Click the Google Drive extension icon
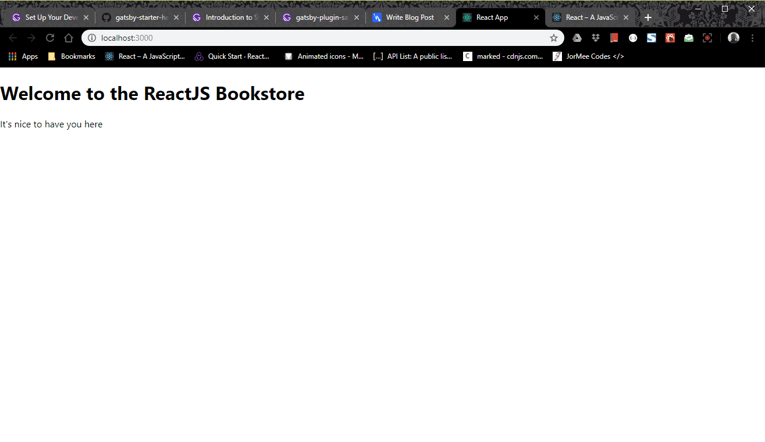This screenshot has height=442, width=765. pos(577,38)
